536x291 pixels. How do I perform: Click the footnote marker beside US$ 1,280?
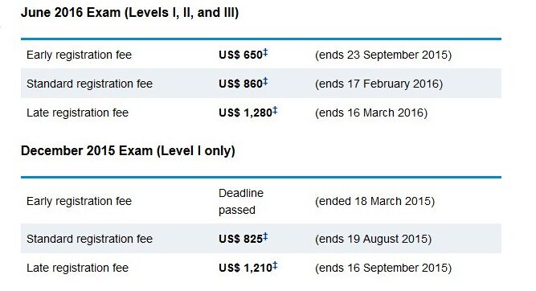(275, 111)
